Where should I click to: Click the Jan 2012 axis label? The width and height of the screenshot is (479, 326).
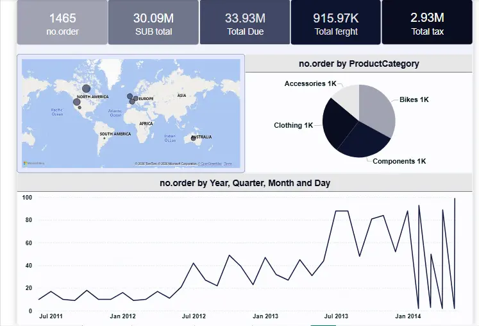coord(122,316)
